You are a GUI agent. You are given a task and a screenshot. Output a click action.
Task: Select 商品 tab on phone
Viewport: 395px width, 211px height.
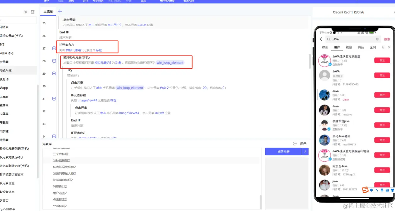point(361,47)
